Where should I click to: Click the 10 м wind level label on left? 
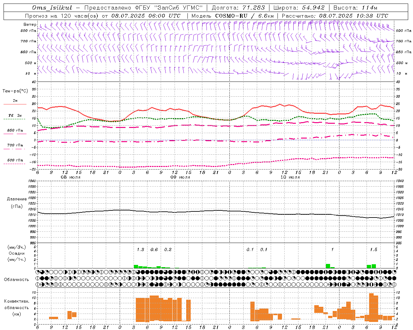click(31, 73)
